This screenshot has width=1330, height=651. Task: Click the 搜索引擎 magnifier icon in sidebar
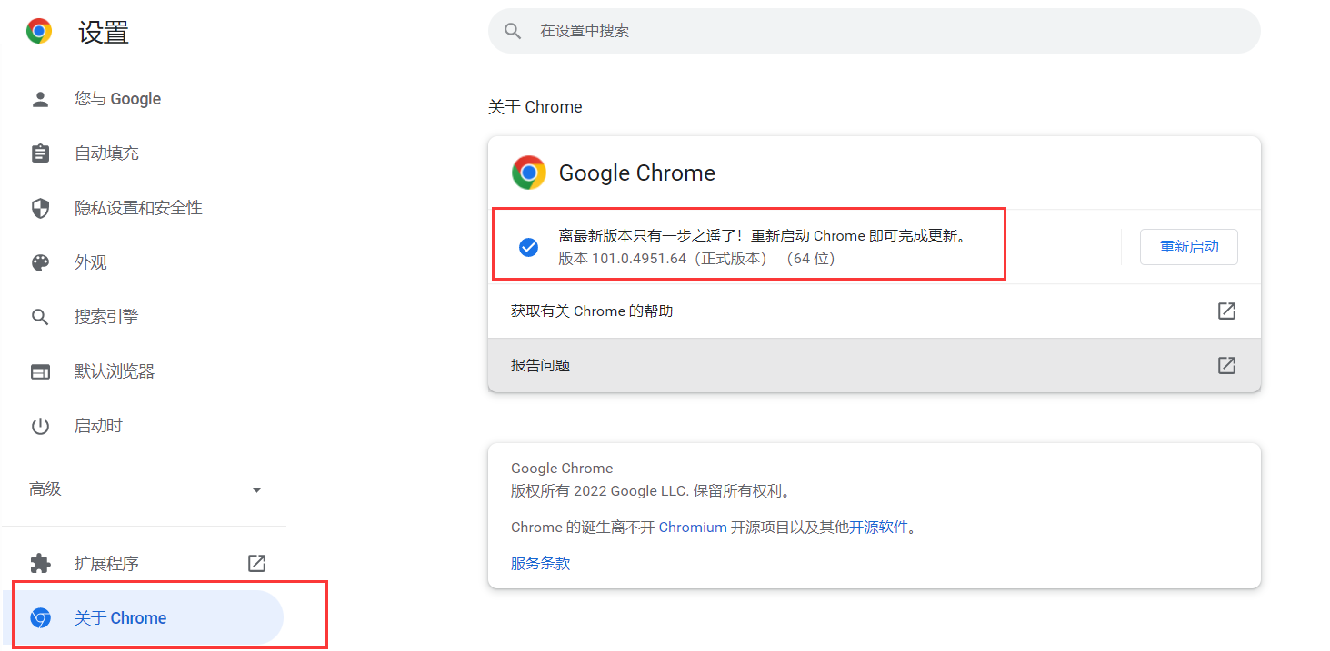pos(40,316)
